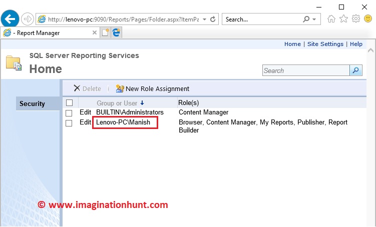Viewport: 376px width, 227px height.
Task: Open Favorites star icon
Action: click(343, 18)
